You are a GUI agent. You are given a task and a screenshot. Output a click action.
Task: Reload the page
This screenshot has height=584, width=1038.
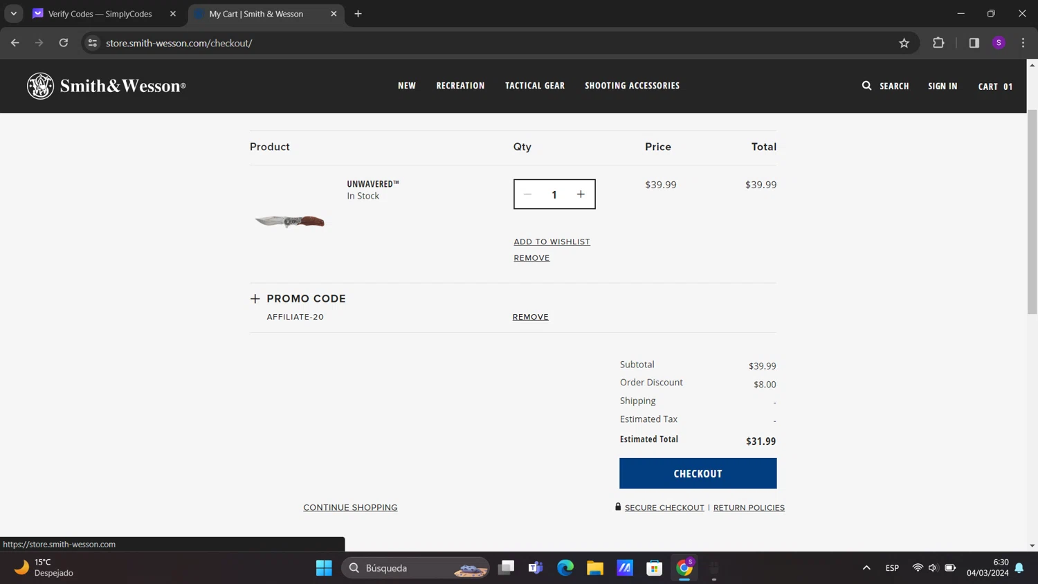pos(64,43)
